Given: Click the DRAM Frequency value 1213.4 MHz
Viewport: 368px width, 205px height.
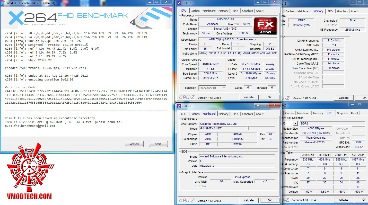Looking at the screenshot, I should tap(333, 41).
